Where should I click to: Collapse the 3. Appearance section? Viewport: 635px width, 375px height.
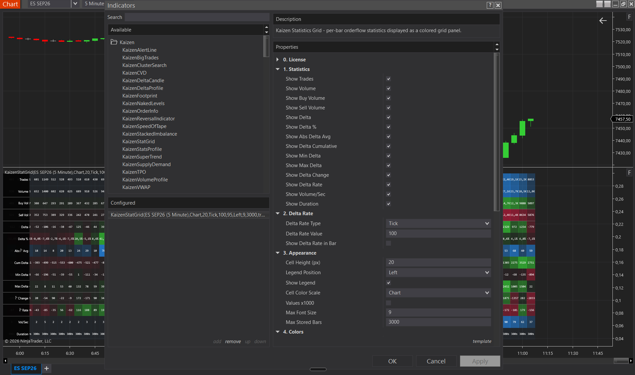(x=278, y=253)
